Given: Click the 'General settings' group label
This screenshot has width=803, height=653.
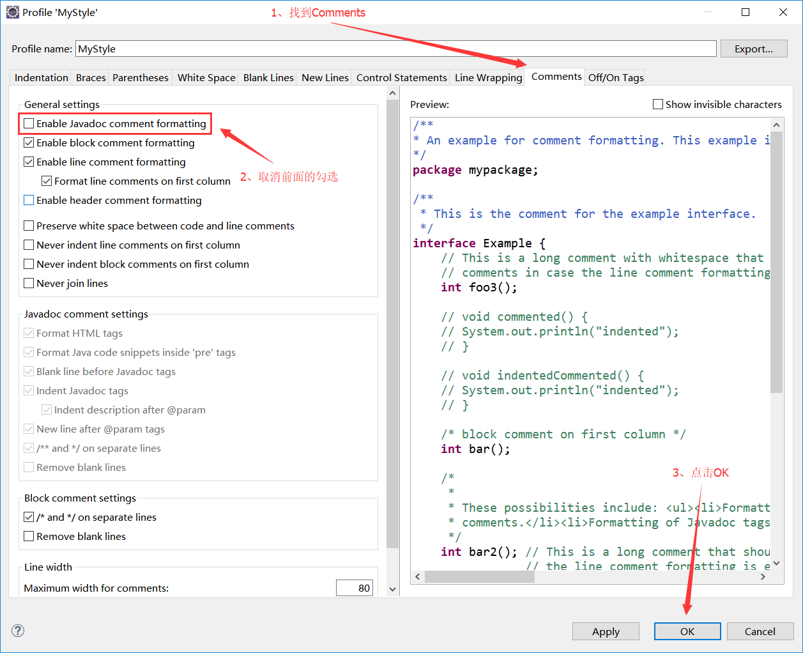Looking at the screenshot, I should coord(62,104).
